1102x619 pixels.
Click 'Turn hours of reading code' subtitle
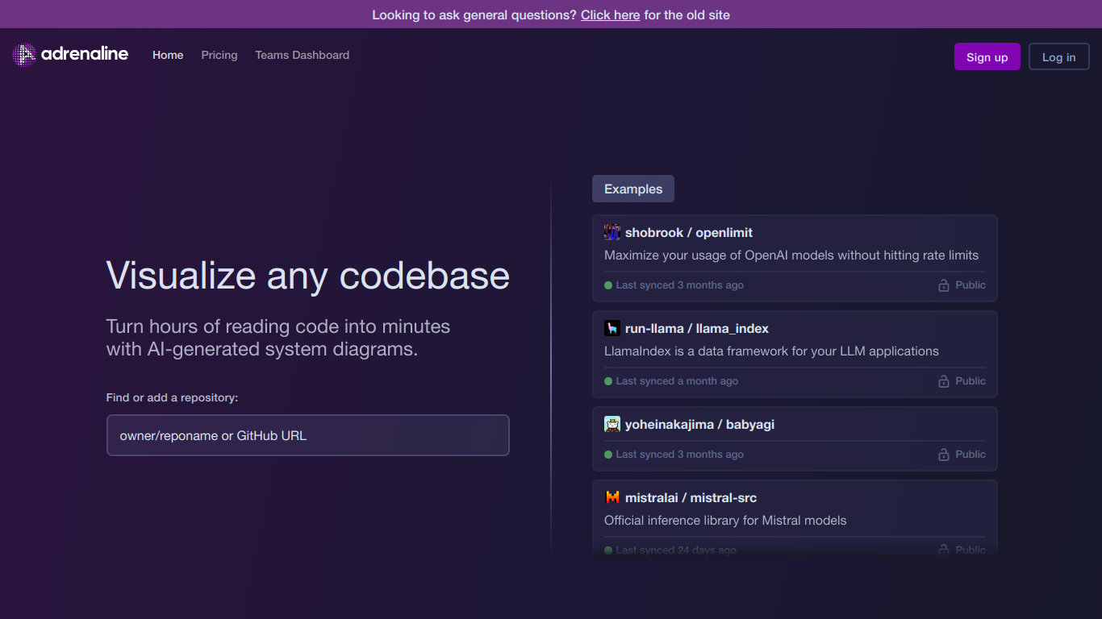point(278,338)
